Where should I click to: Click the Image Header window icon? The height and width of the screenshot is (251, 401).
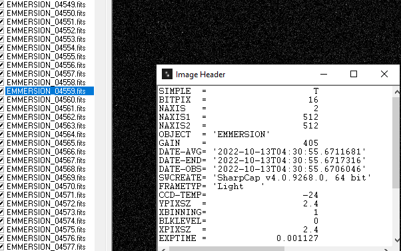[167, 74]
